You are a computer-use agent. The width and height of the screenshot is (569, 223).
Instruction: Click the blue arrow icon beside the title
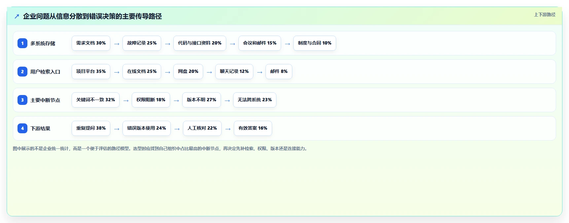[x=17, y=16]
